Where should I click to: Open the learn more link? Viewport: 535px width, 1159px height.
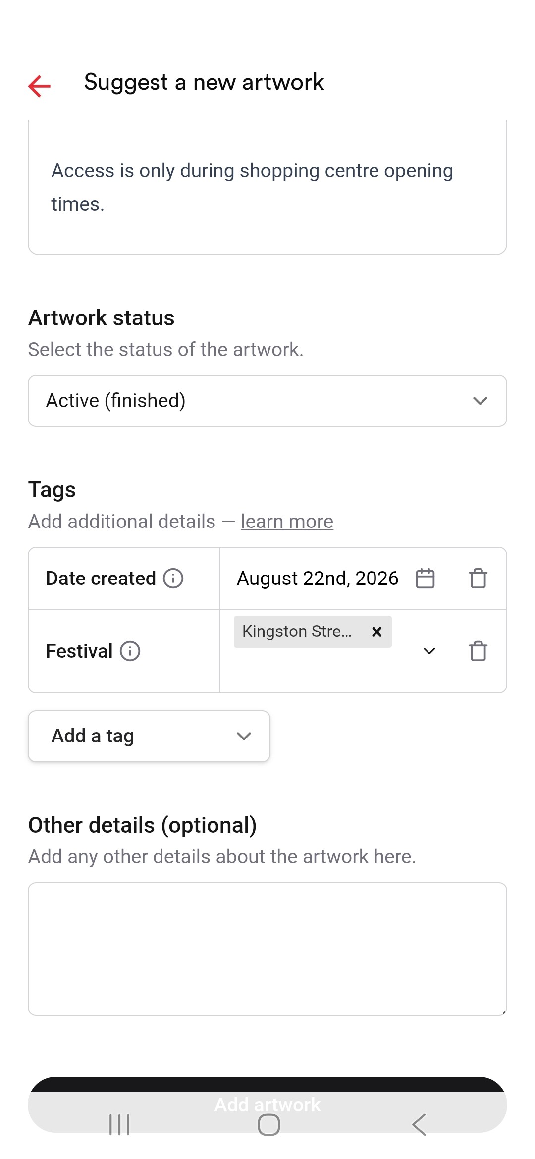pyautogui.click(x=287, y=521)
